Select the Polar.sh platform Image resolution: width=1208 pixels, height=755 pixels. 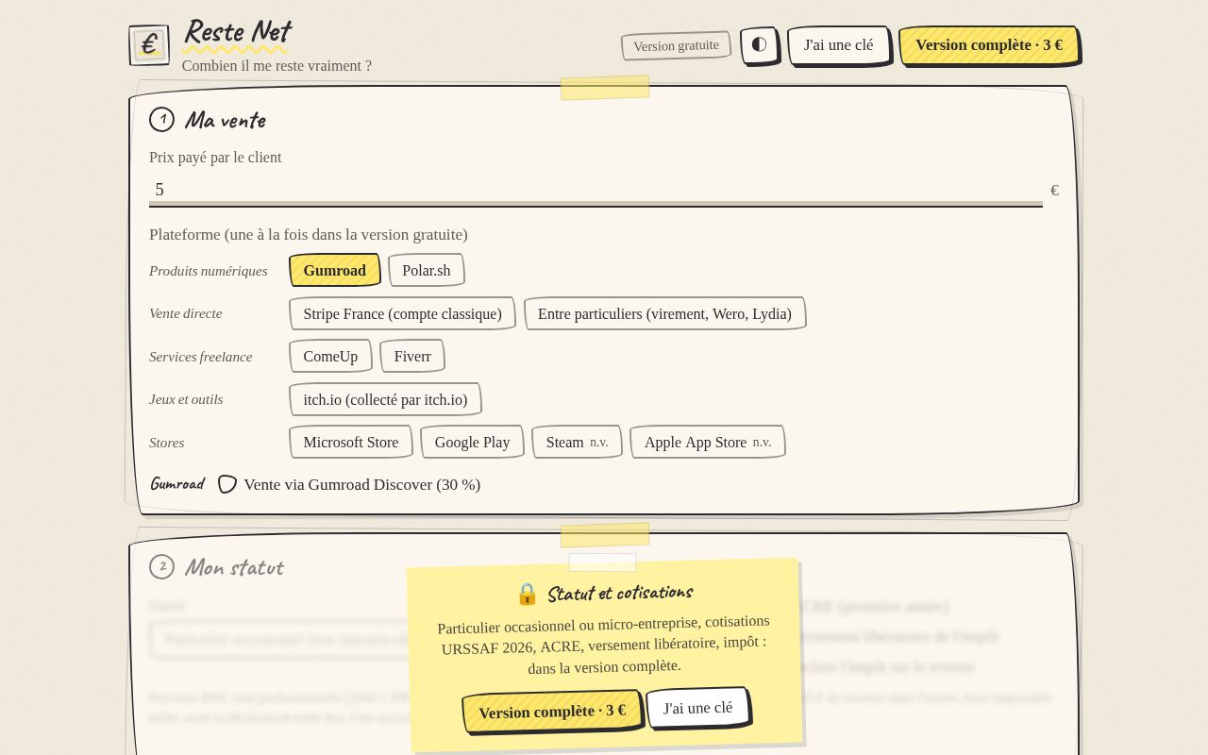pos(427,270)
